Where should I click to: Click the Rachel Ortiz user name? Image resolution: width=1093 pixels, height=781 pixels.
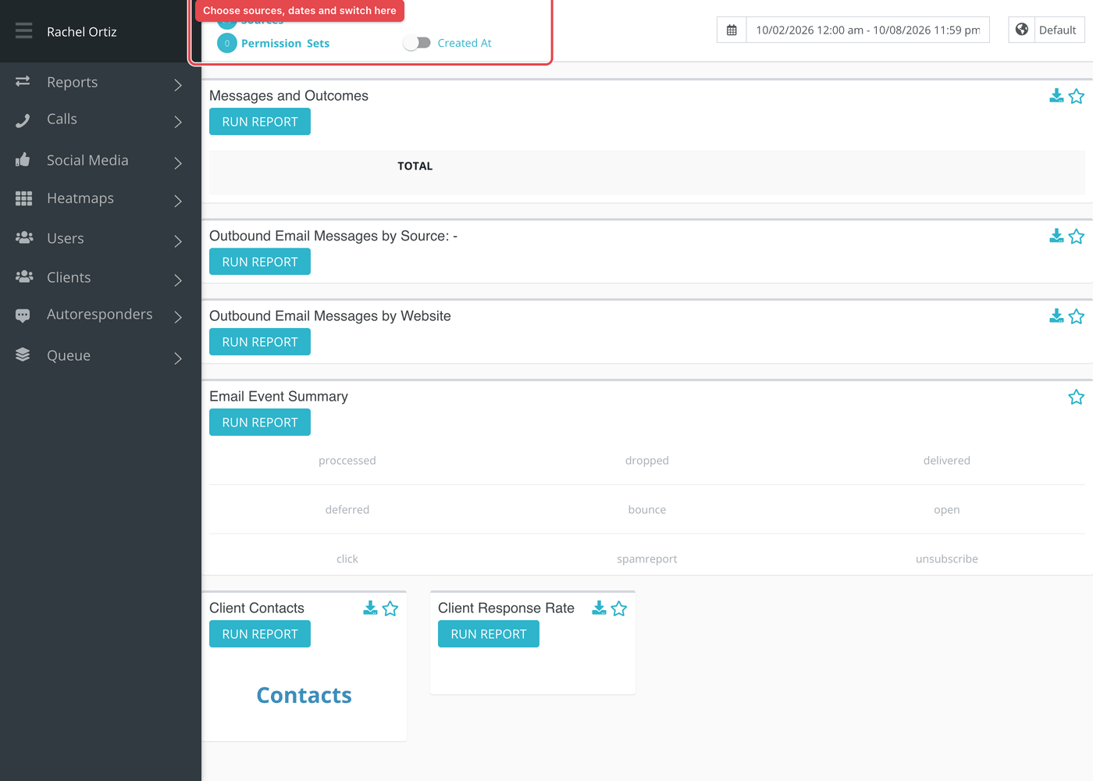[x=82, y=32]
